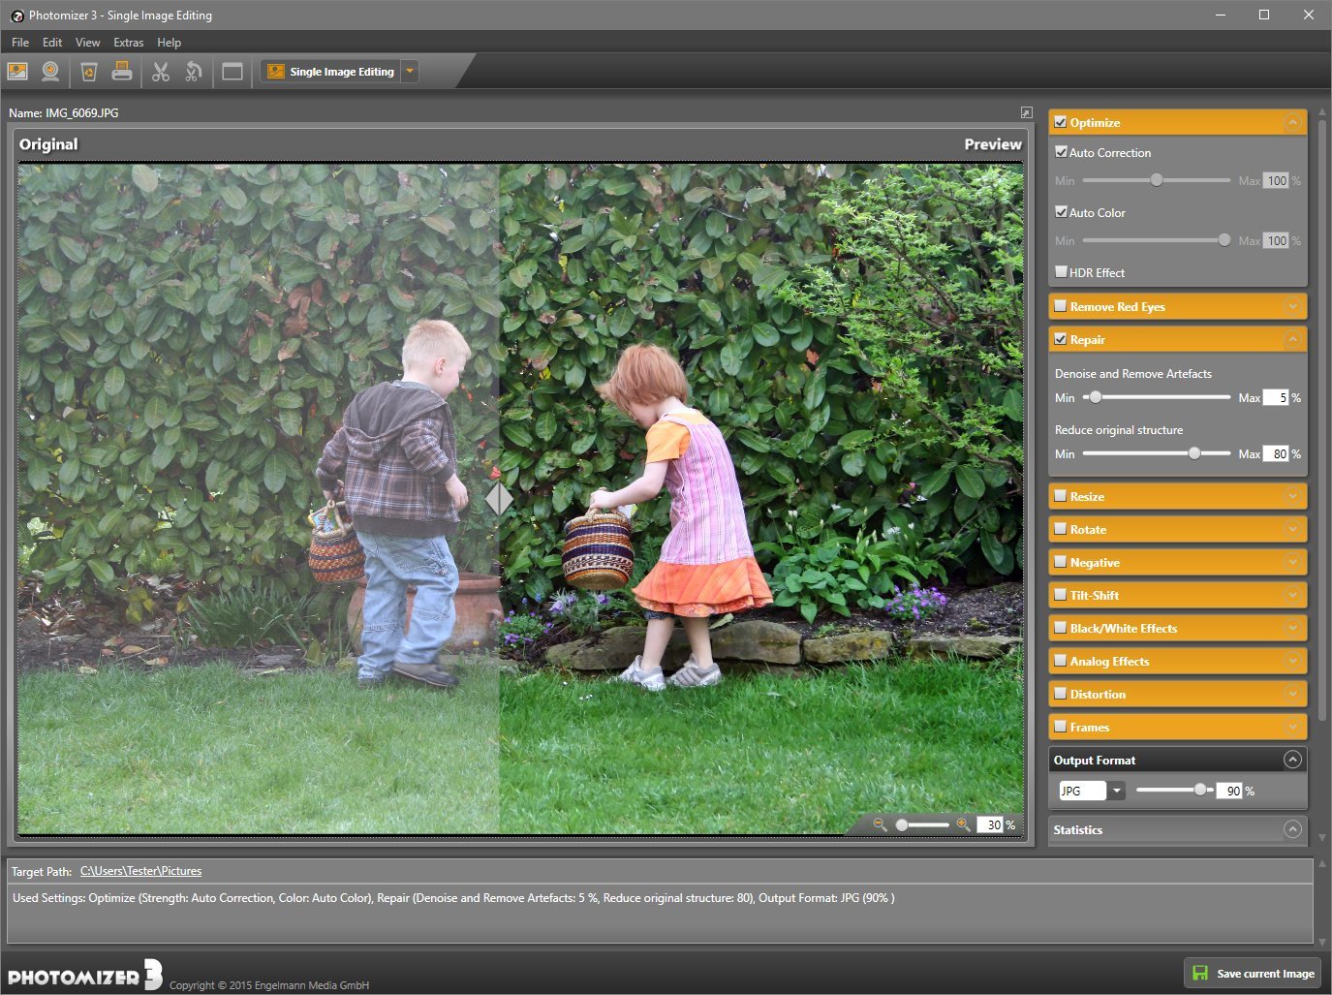Expand the Remove Red Eyes panel
The image size is (1332, 995).
click(x=1292, y=307)
